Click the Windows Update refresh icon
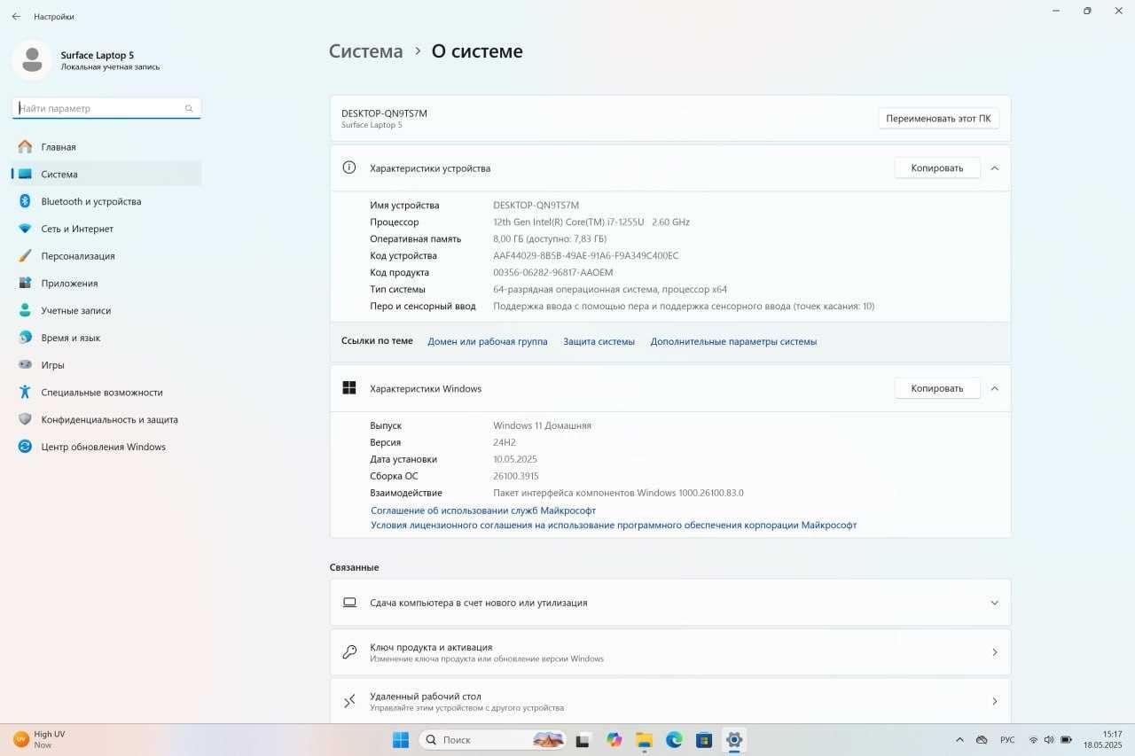 (25, 447)
